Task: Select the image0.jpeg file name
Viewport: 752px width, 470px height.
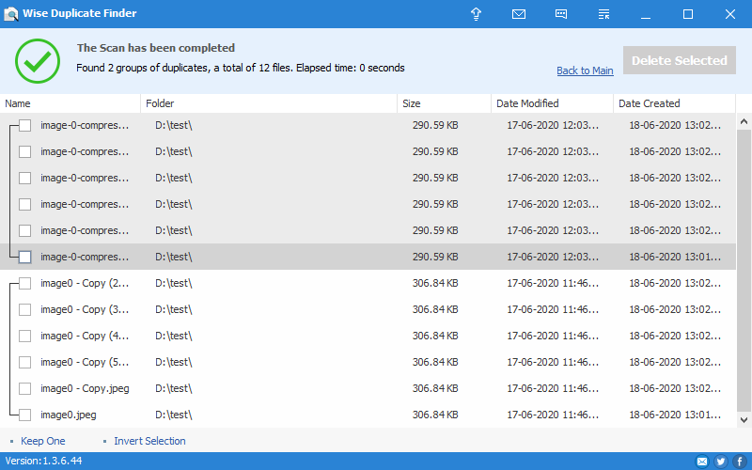Action: click(x=68, y=415)
